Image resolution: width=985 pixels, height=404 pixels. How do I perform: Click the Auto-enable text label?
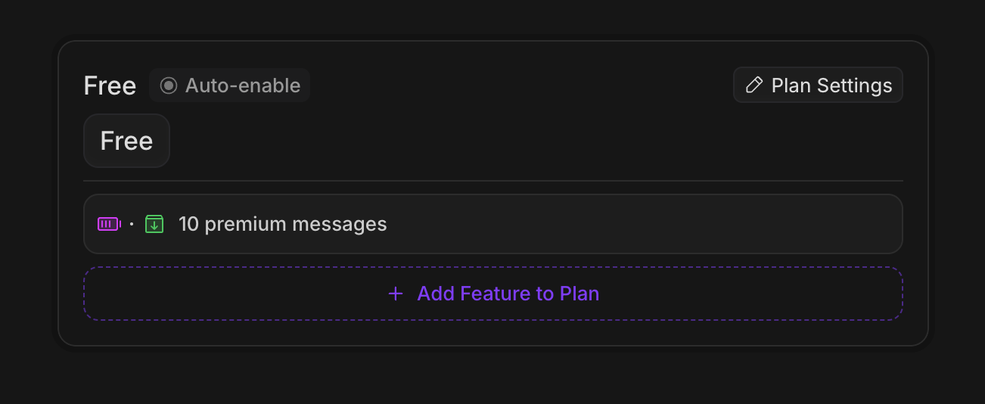point(243,85)
